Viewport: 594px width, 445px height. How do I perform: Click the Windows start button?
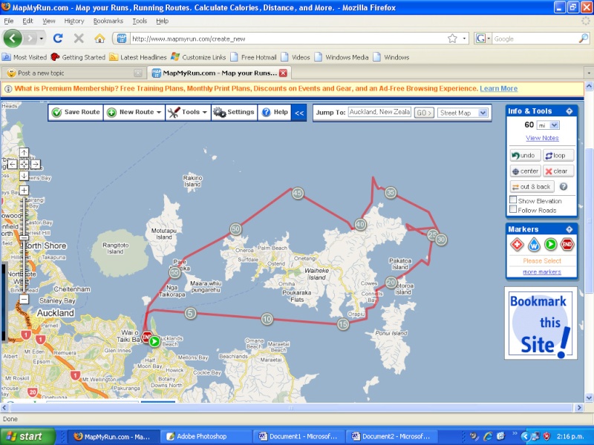click(x=27, y=436)
